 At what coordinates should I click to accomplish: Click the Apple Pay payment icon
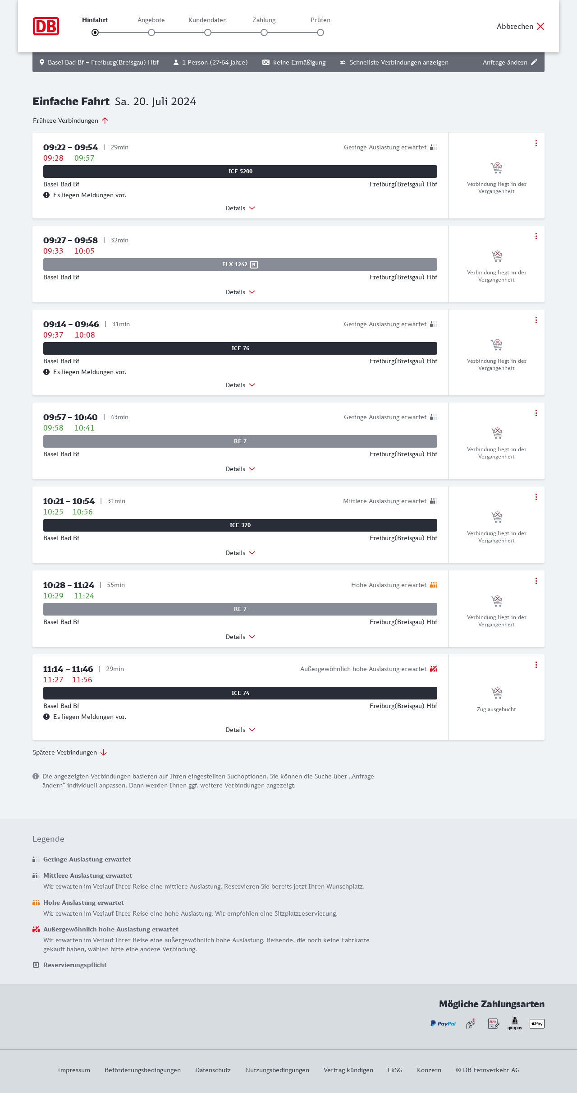click(x=537, y=1024)
